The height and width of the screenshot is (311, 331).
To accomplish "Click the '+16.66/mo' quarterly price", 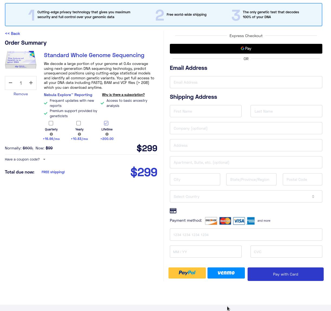I will (x=51, y=139).
